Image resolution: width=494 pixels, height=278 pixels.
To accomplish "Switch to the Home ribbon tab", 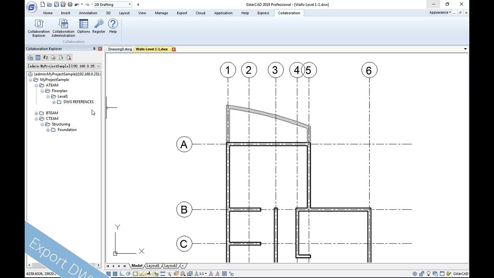I will point(48,13).
